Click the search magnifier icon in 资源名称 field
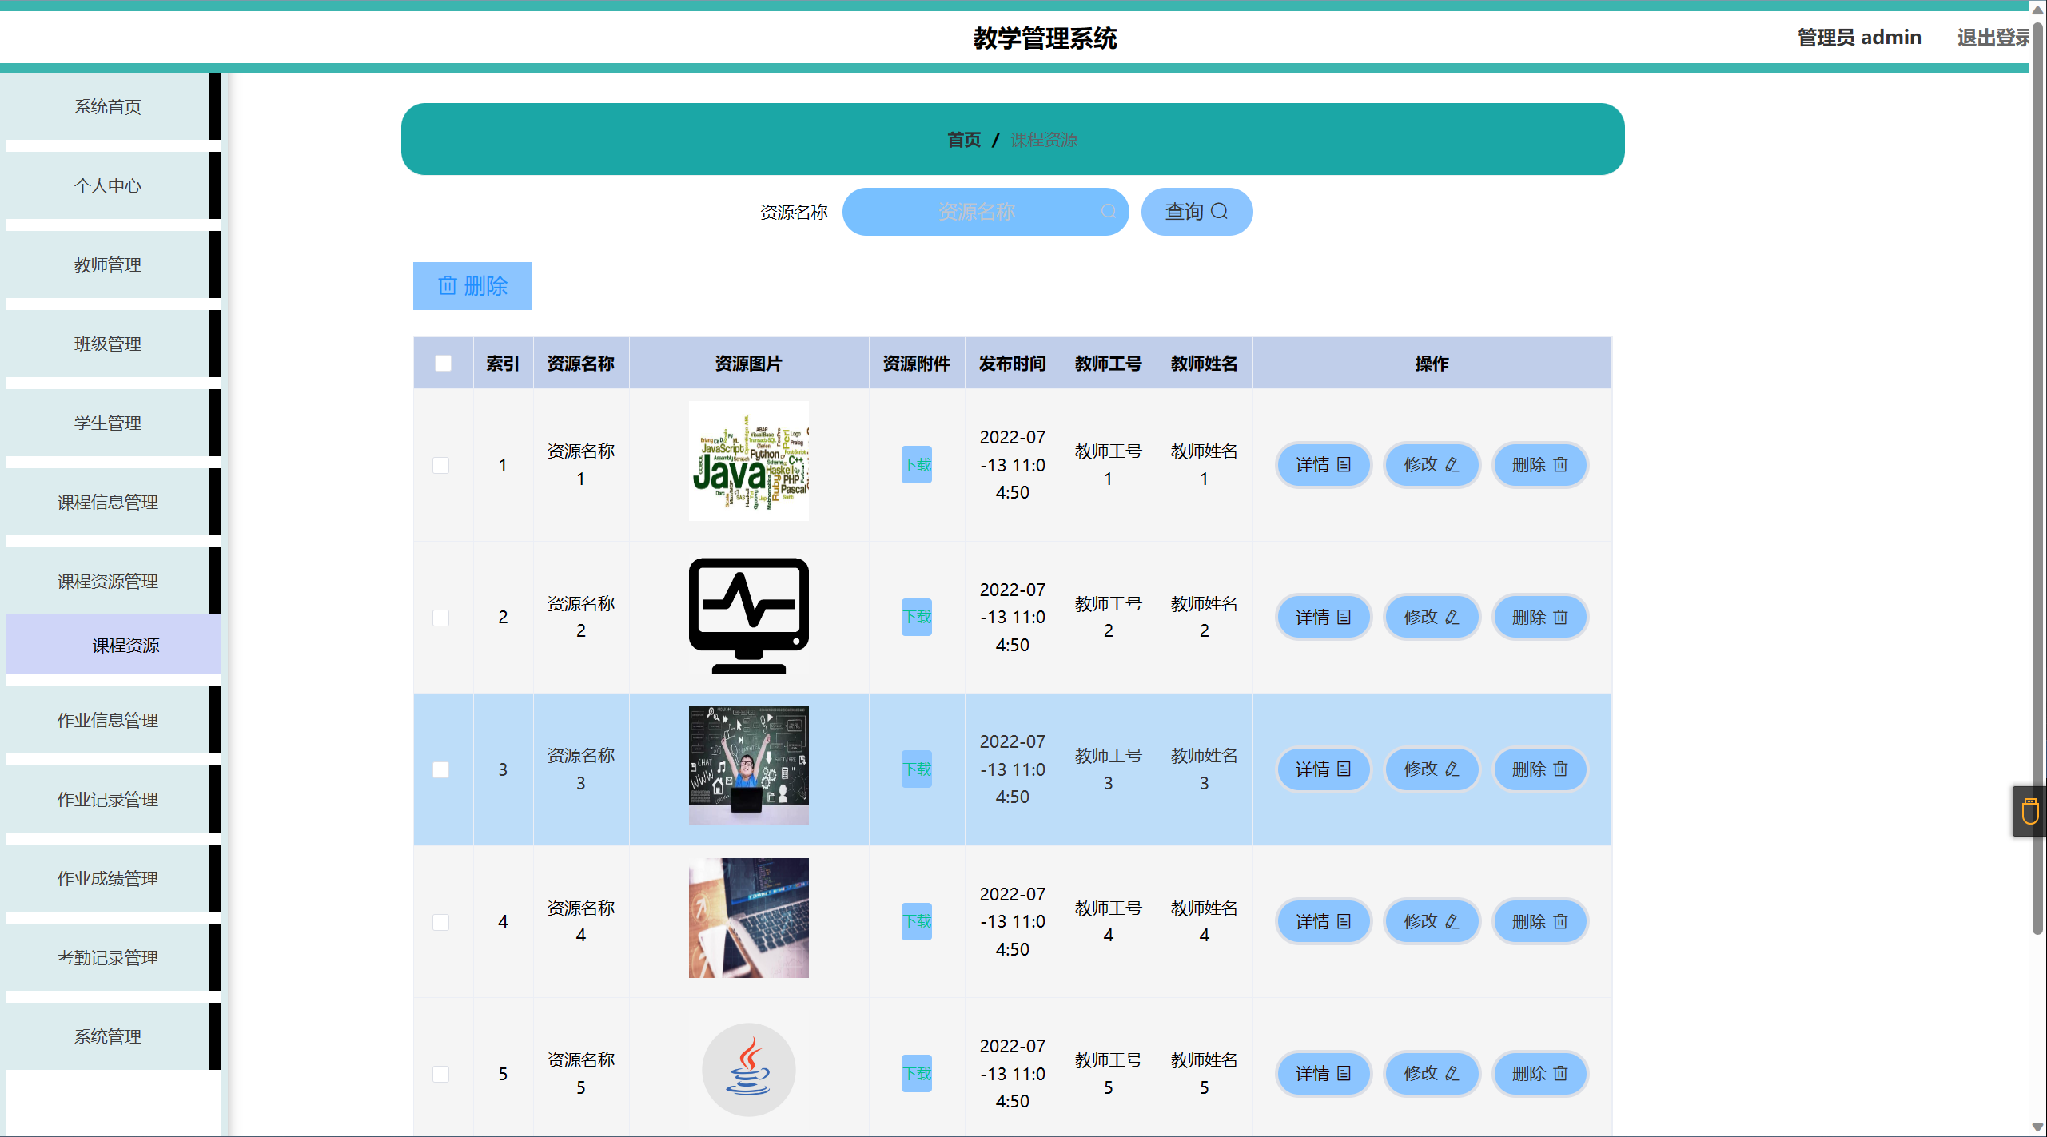 click(x=1108, y=212)
